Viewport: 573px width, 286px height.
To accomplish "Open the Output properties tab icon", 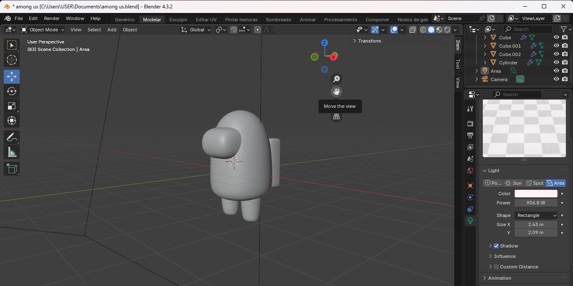I will [x=470, y=135].
